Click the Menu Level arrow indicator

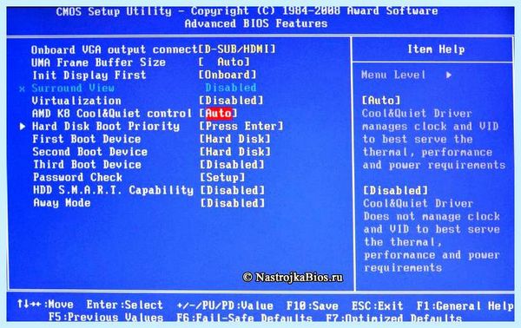click(449, 75)
